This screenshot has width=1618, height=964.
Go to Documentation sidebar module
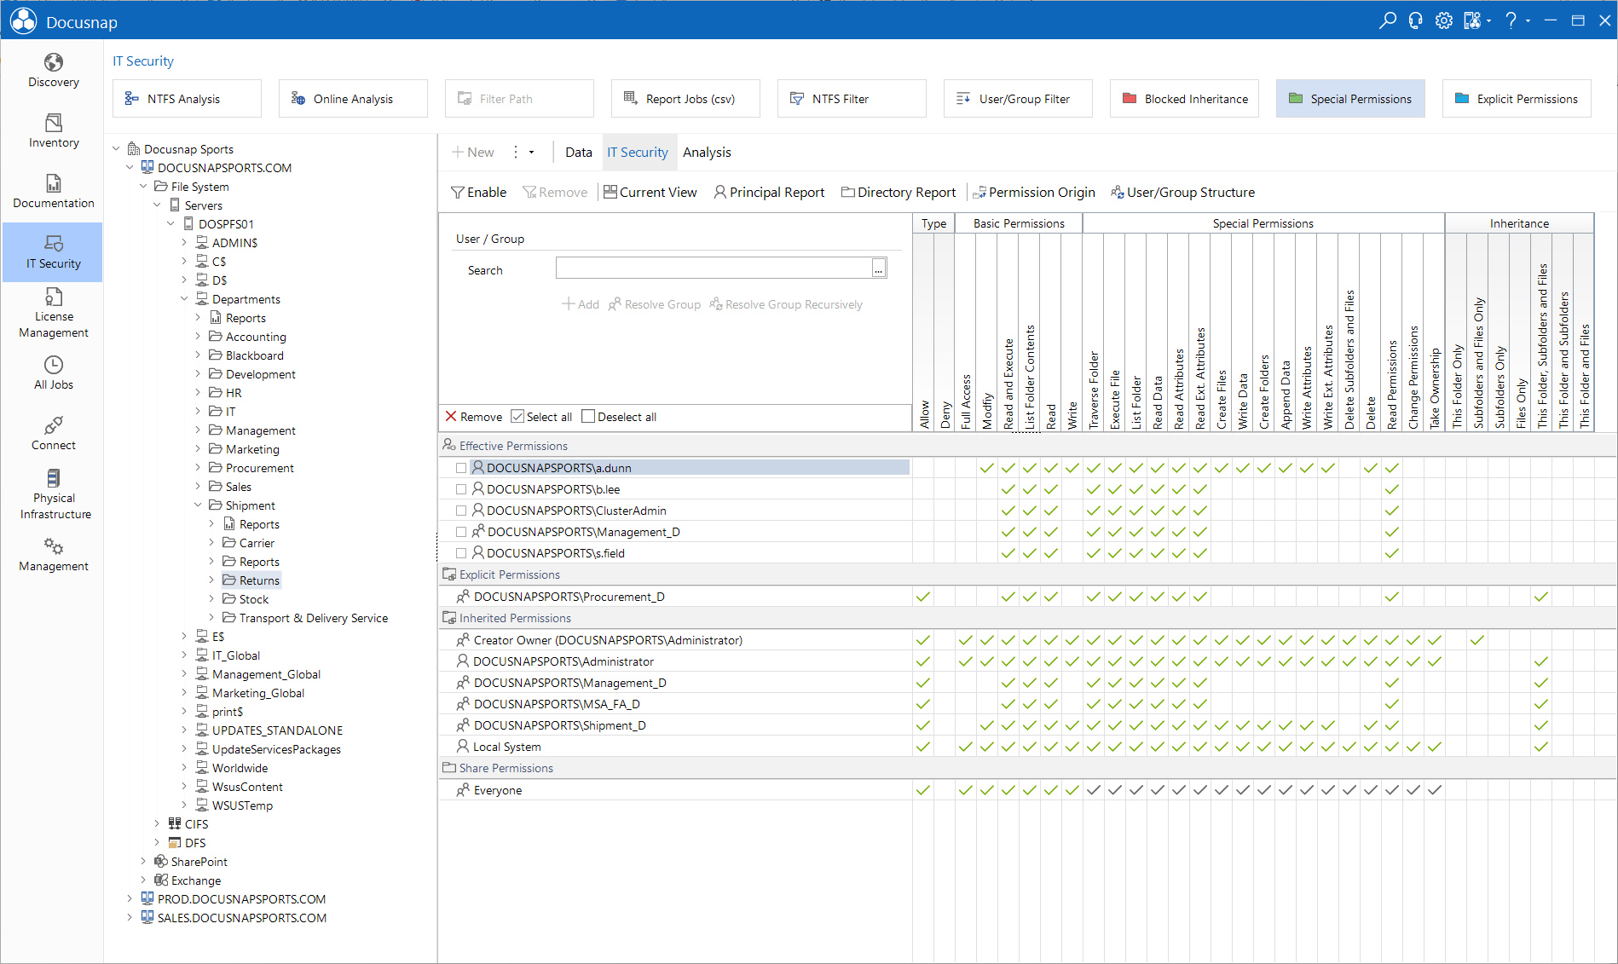coord(53,192)
